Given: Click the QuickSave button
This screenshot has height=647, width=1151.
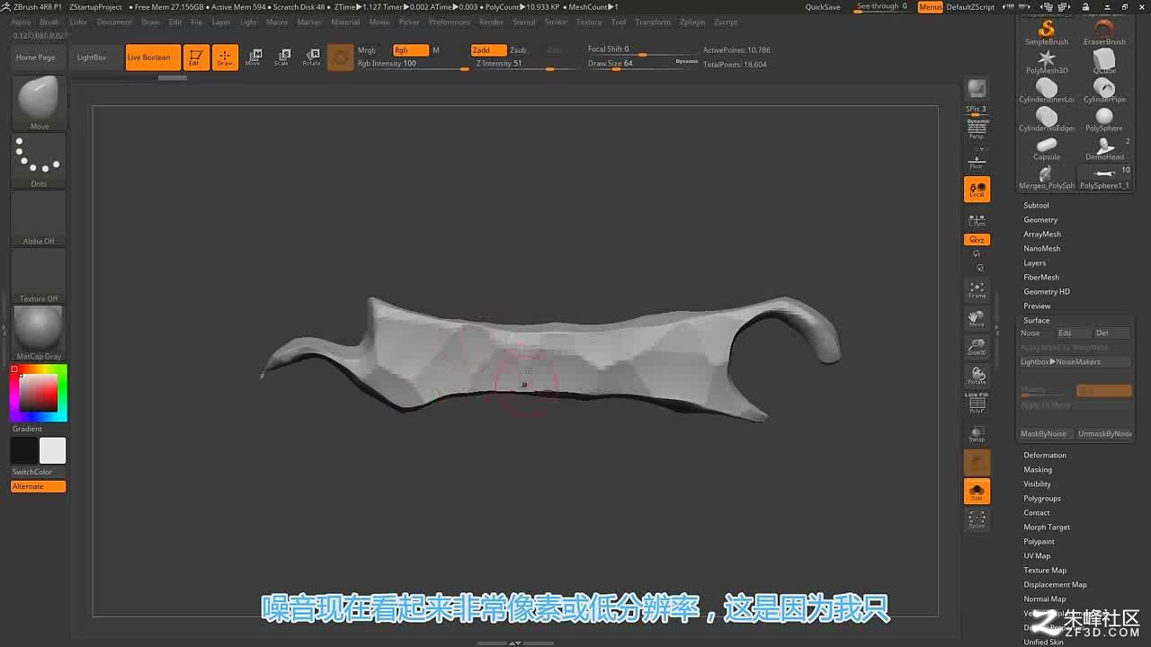Looking at the screenshot, I should (823, 7).
